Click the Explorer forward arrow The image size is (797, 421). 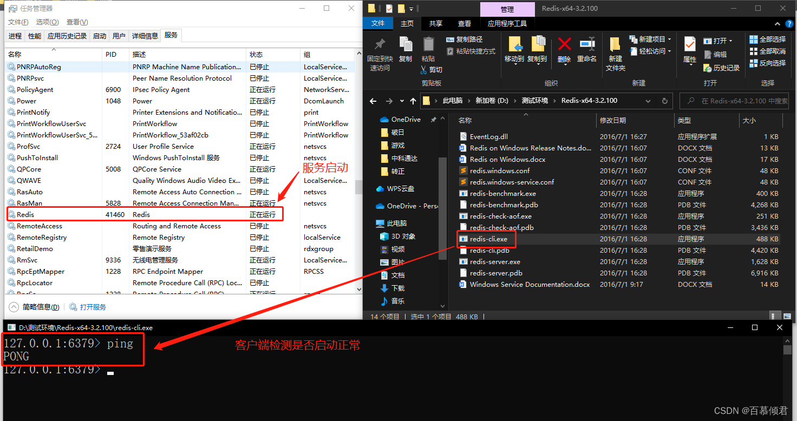[389, 101]
